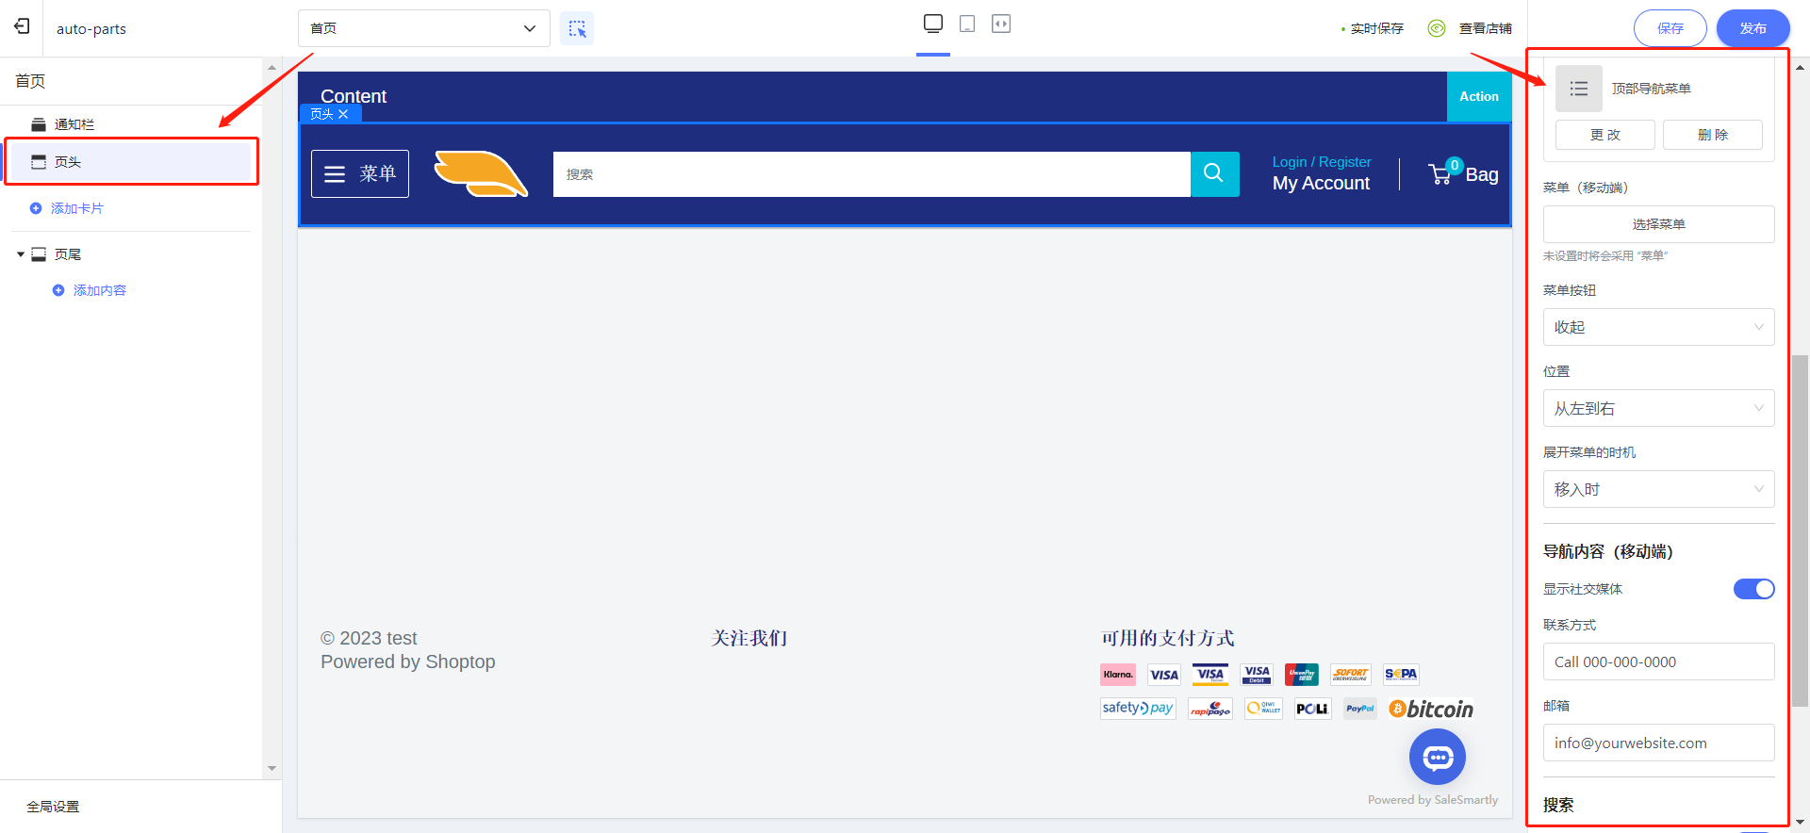1810x833 pixels.
Task: Switch to full-width preview icon
Action: (x=1000, y=24)
